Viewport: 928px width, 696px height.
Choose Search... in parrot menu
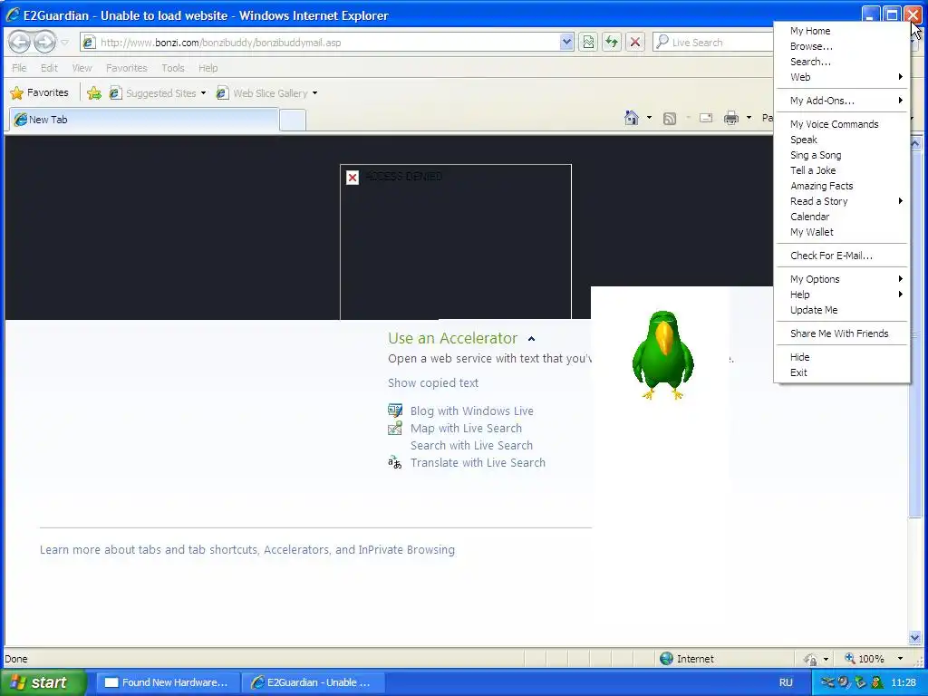pos(841,62)
